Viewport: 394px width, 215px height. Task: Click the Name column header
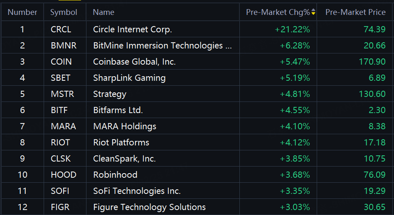(x=103, y=12)
